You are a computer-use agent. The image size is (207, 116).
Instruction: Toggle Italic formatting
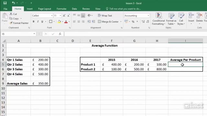tap(38, 22)
